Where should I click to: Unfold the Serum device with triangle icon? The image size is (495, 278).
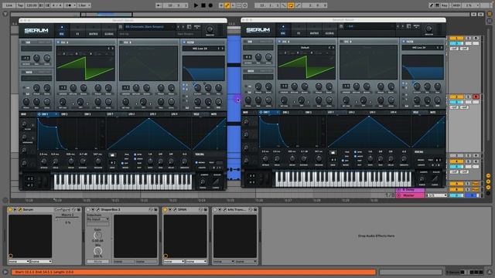pyautogui.click(x=15, y=209)
